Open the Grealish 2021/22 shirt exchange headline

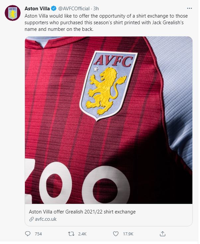(82, 212)
